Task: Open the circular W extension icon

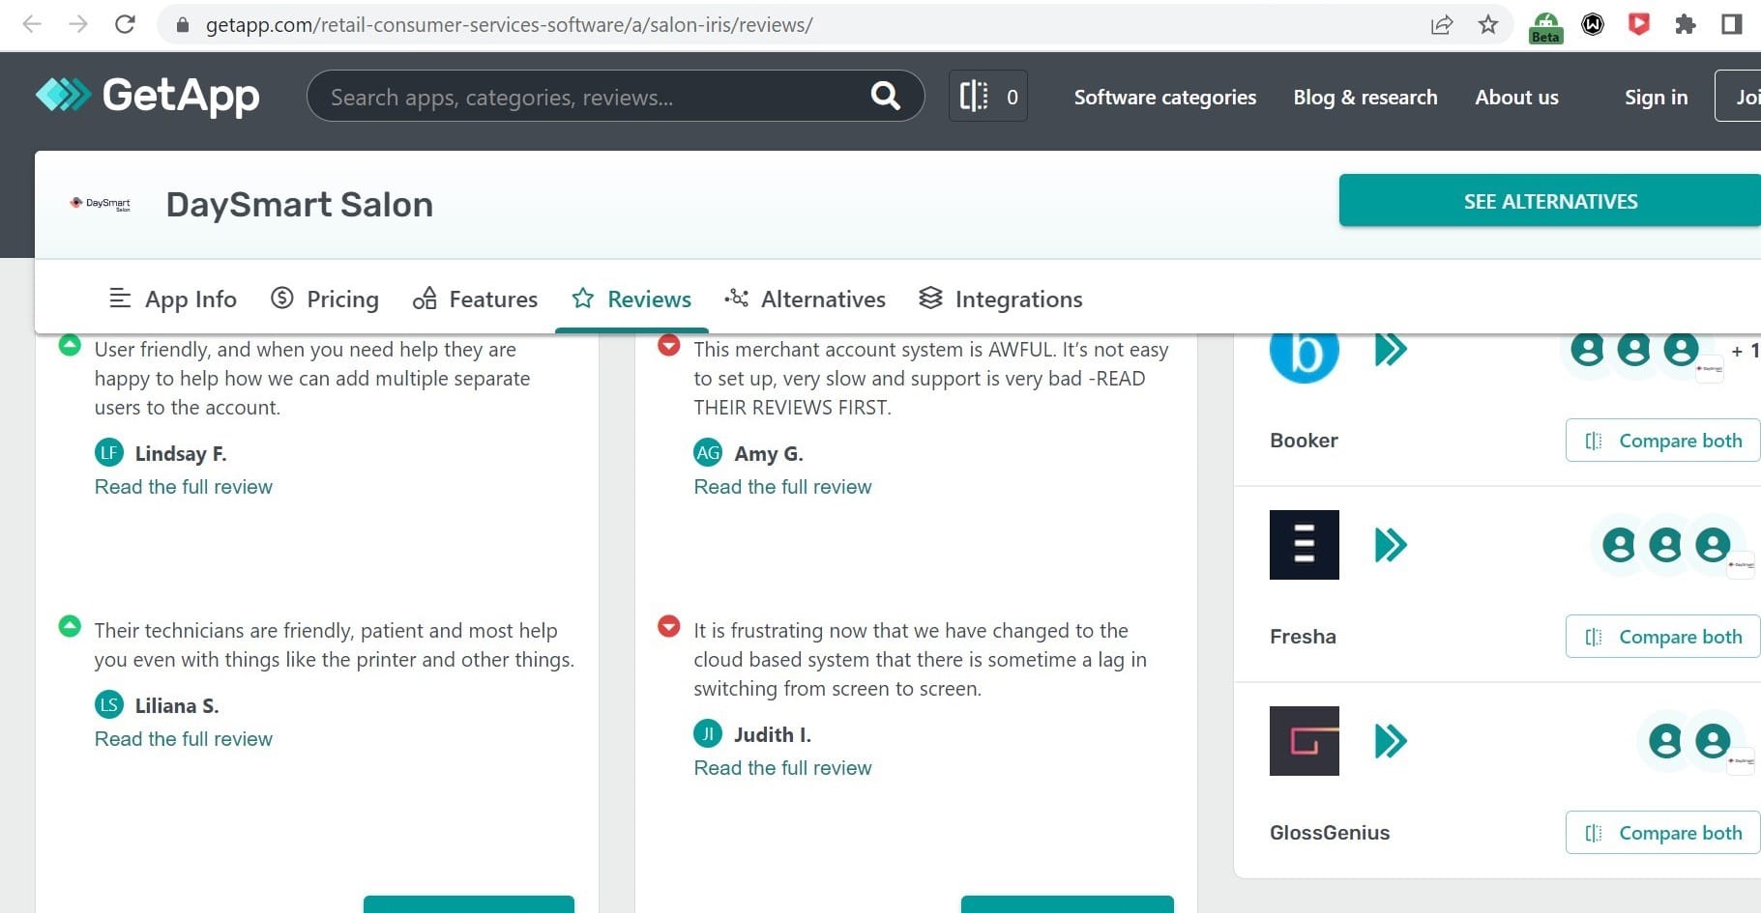Action: coord(1593,25)
